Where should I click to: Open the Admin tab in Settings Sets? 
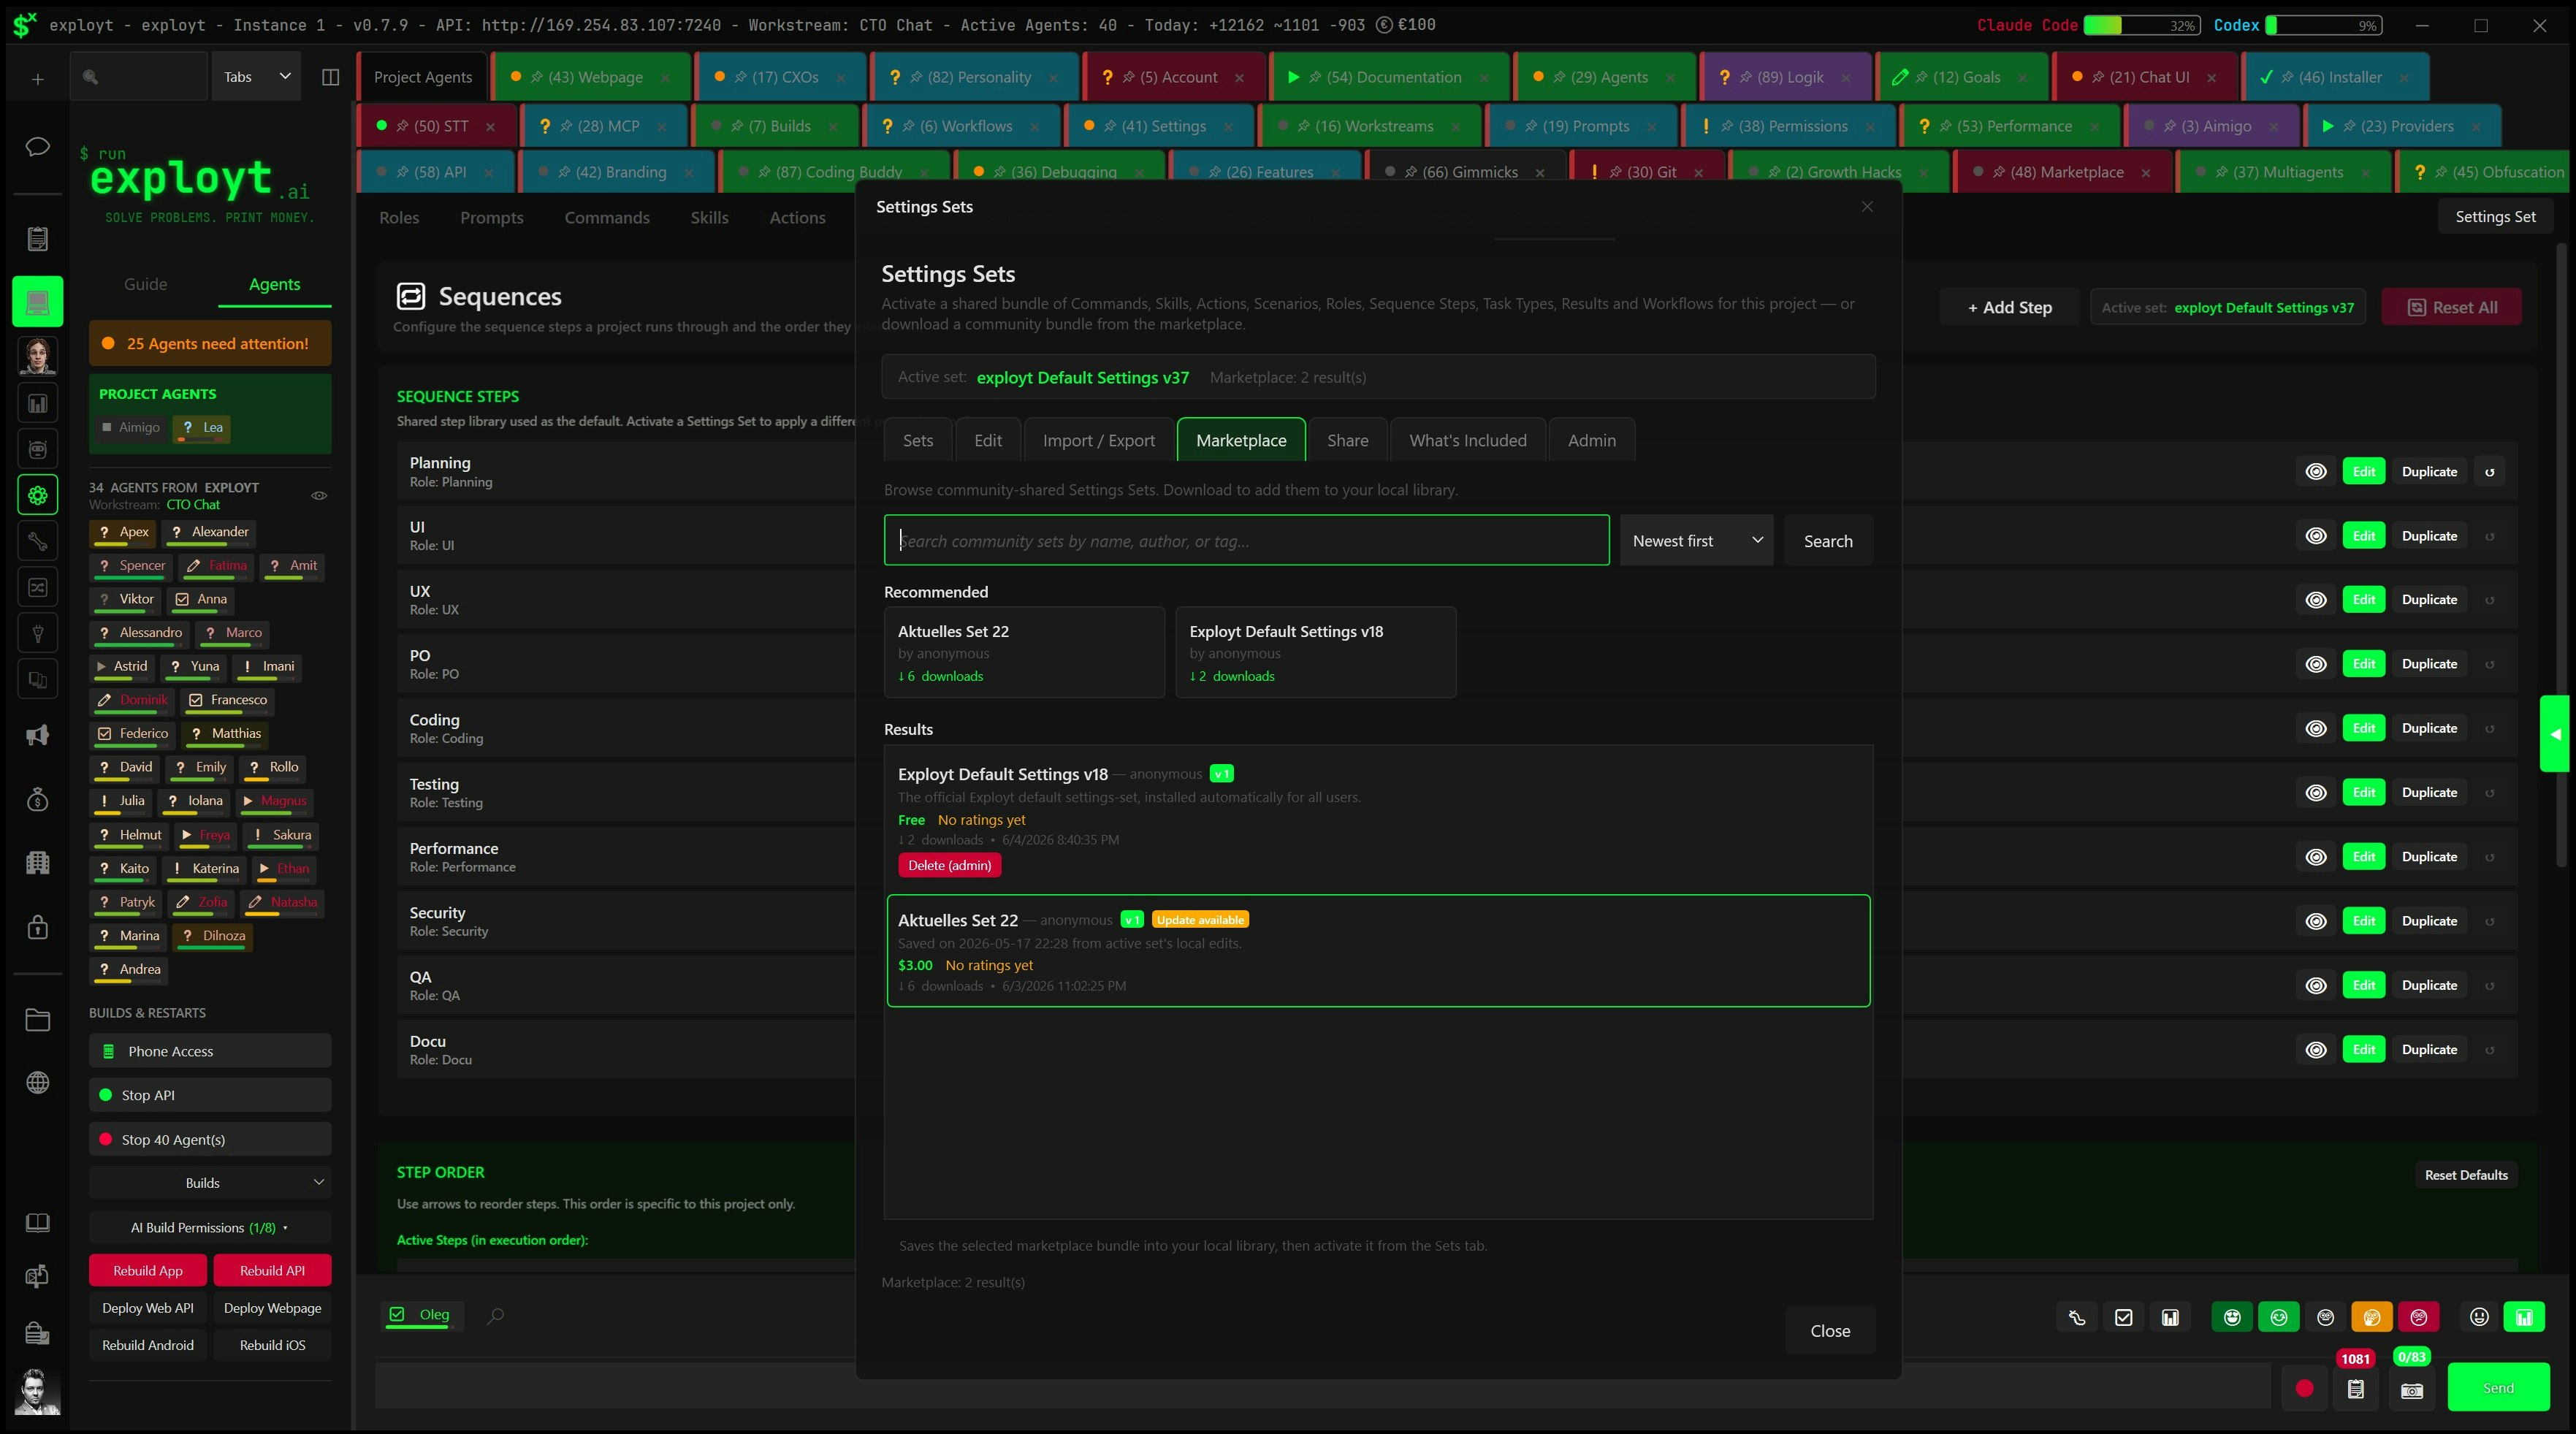pos(1591,440)
